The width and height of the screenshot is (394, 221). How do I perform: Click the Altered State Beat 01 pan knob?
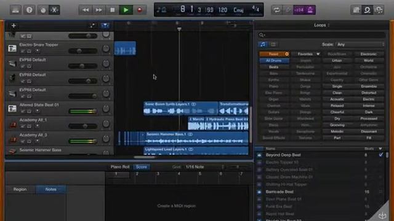106,109
